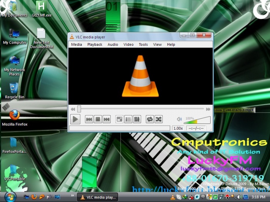Open the Video menu
This screenshot has width=270, height=202.
pyautogui.click(x=128, y=45)
